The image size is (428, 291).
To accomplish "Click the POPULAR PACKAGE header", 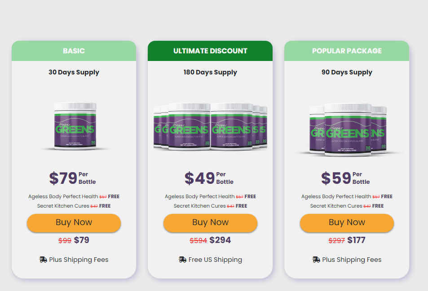I will click(347, 51).
